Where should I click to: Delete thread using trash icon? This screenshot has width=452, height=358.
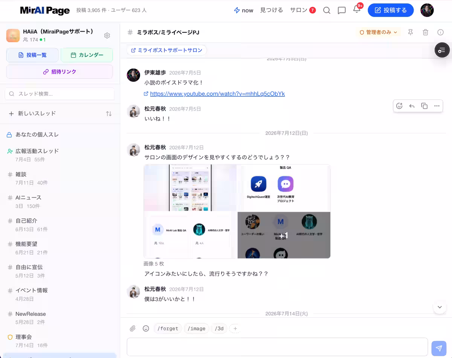pyautogui.click(x=425, y=32)
